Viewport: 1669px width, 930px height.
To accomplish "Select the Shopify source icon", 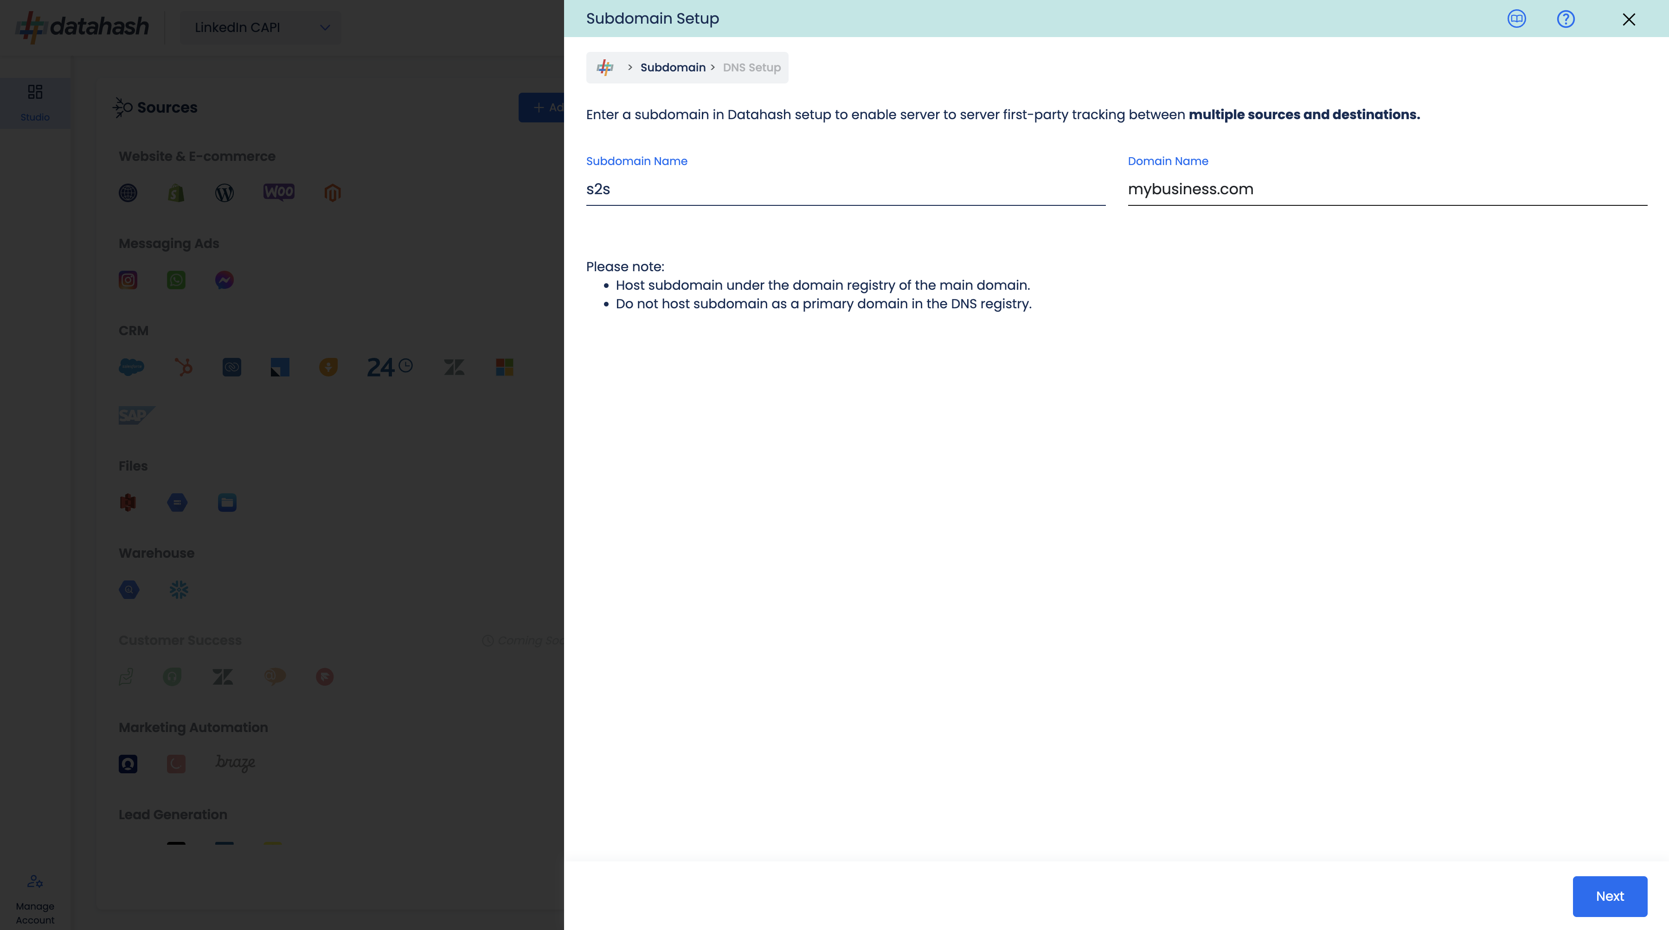I will coord(176,192).
